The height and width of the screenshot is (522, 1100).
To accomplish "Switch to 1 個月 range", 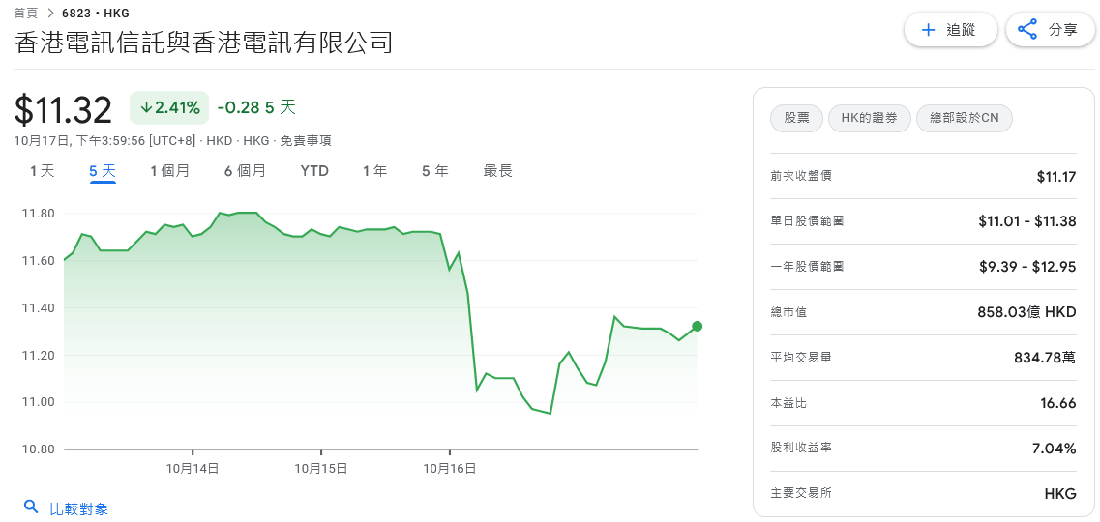I will [169, 171].
